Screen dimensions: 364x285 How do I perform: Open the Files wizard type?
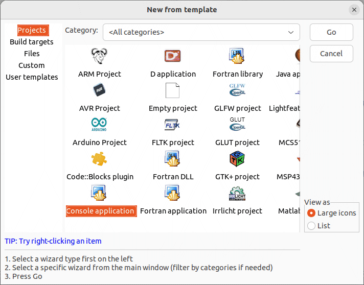click(32, 54)
